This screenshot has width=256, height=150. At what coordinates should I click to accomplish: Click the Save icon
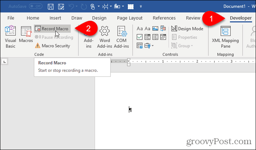tap(50, 7)
